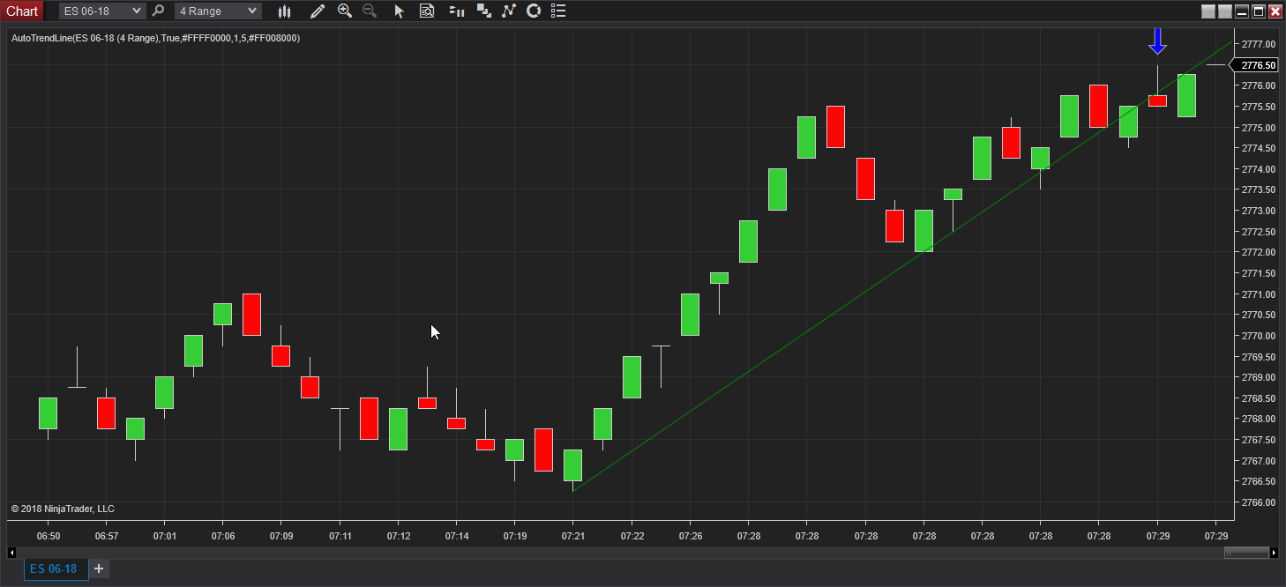1286x587 pixels.
Task: Open the red Chart window menu
Action: pyautogui.click(x=22, y=11)
